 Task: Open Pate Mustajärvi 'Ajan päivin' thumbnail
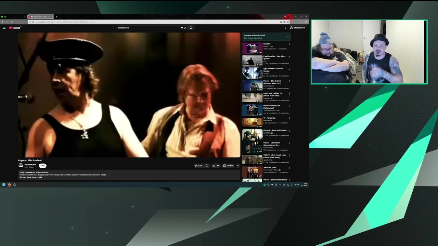coord(252,60)
